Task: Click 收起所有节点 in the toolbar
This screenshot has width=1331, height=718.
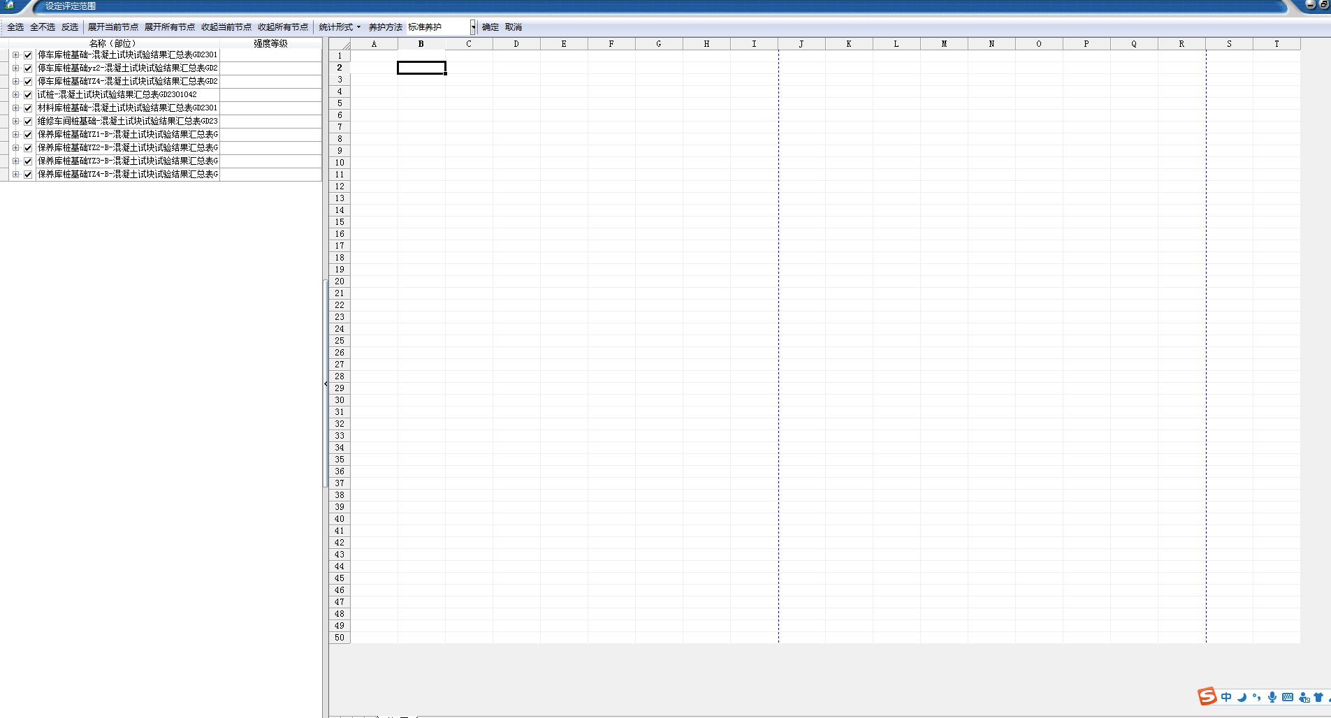Action: [x=283, y=27]
